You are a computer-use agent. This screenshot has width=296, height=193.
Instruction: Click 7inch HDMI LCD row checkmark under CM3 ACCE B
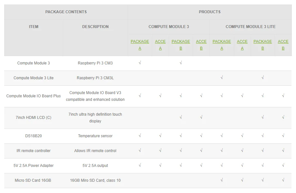[201, 117]
